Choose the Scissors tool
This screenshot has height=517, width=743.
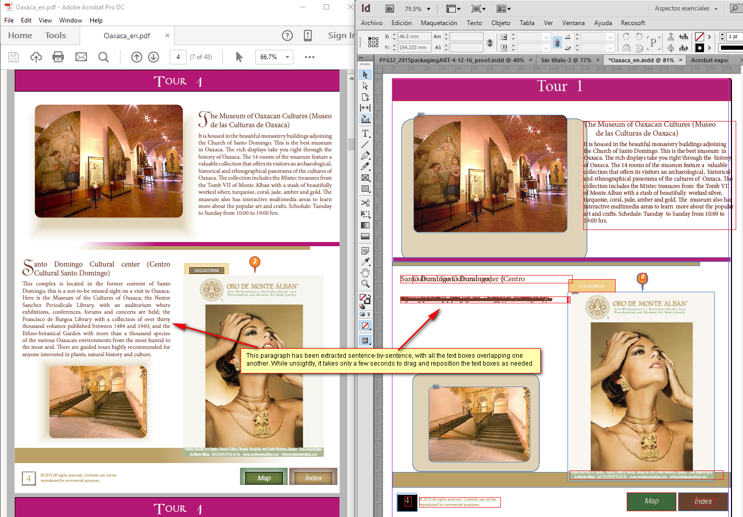(x=365, y=203)
